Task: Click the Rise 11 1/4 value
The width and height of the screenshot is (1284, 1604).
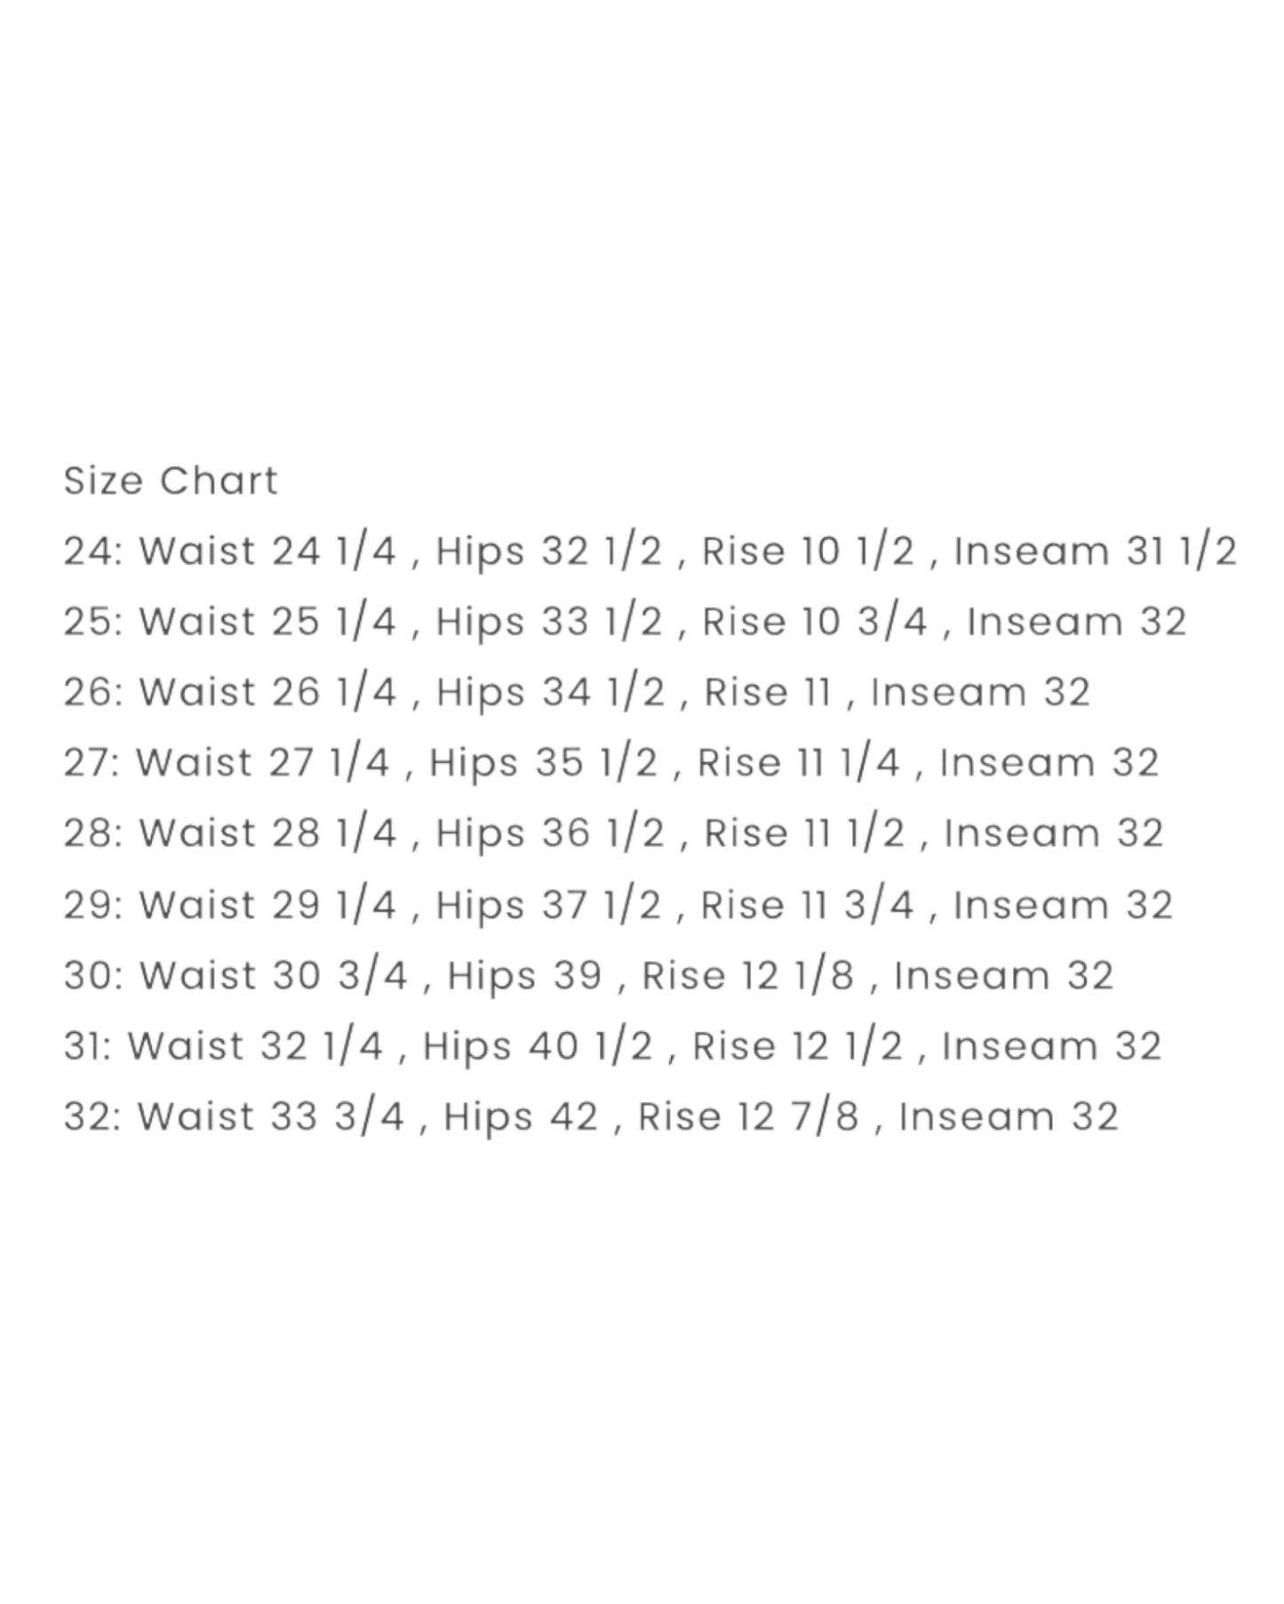Action: click(799, 763)
